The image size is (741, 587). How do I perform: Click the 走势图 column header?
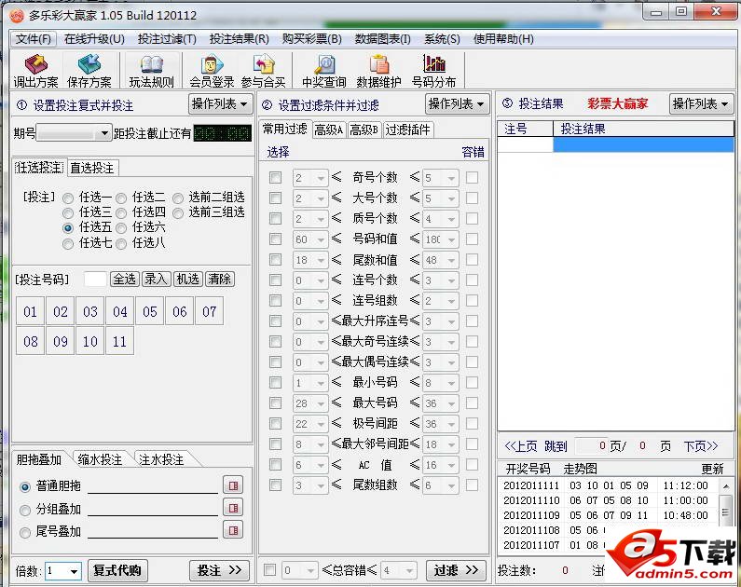581,469
